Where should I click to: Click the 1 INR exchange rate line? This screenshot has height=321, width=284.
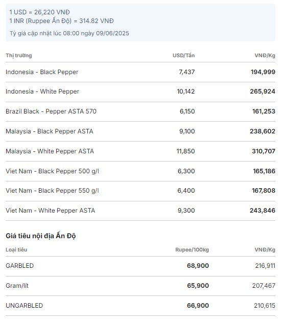(x=61, y=21)
